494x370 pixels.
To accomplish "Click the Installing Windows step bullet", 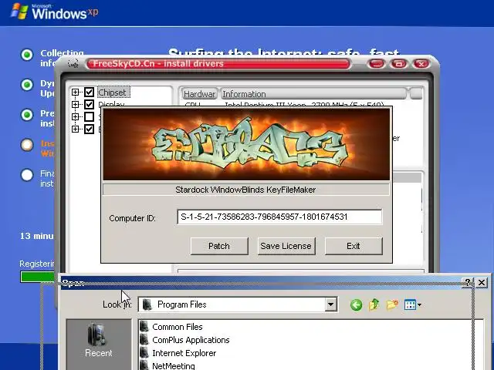I will click(x=27, y=145).
